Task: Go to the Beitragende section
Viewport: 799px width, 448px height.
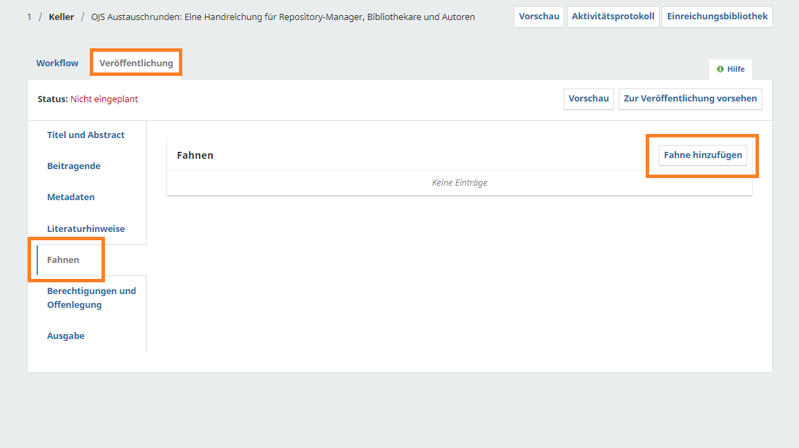Action: click(73, 166)
